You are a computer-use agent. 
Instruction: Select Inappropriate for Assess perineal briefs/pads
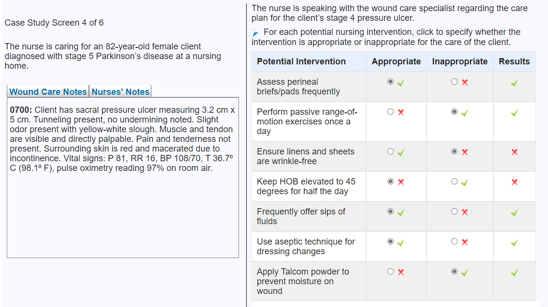pyautogui.click(x=454, y=81)
